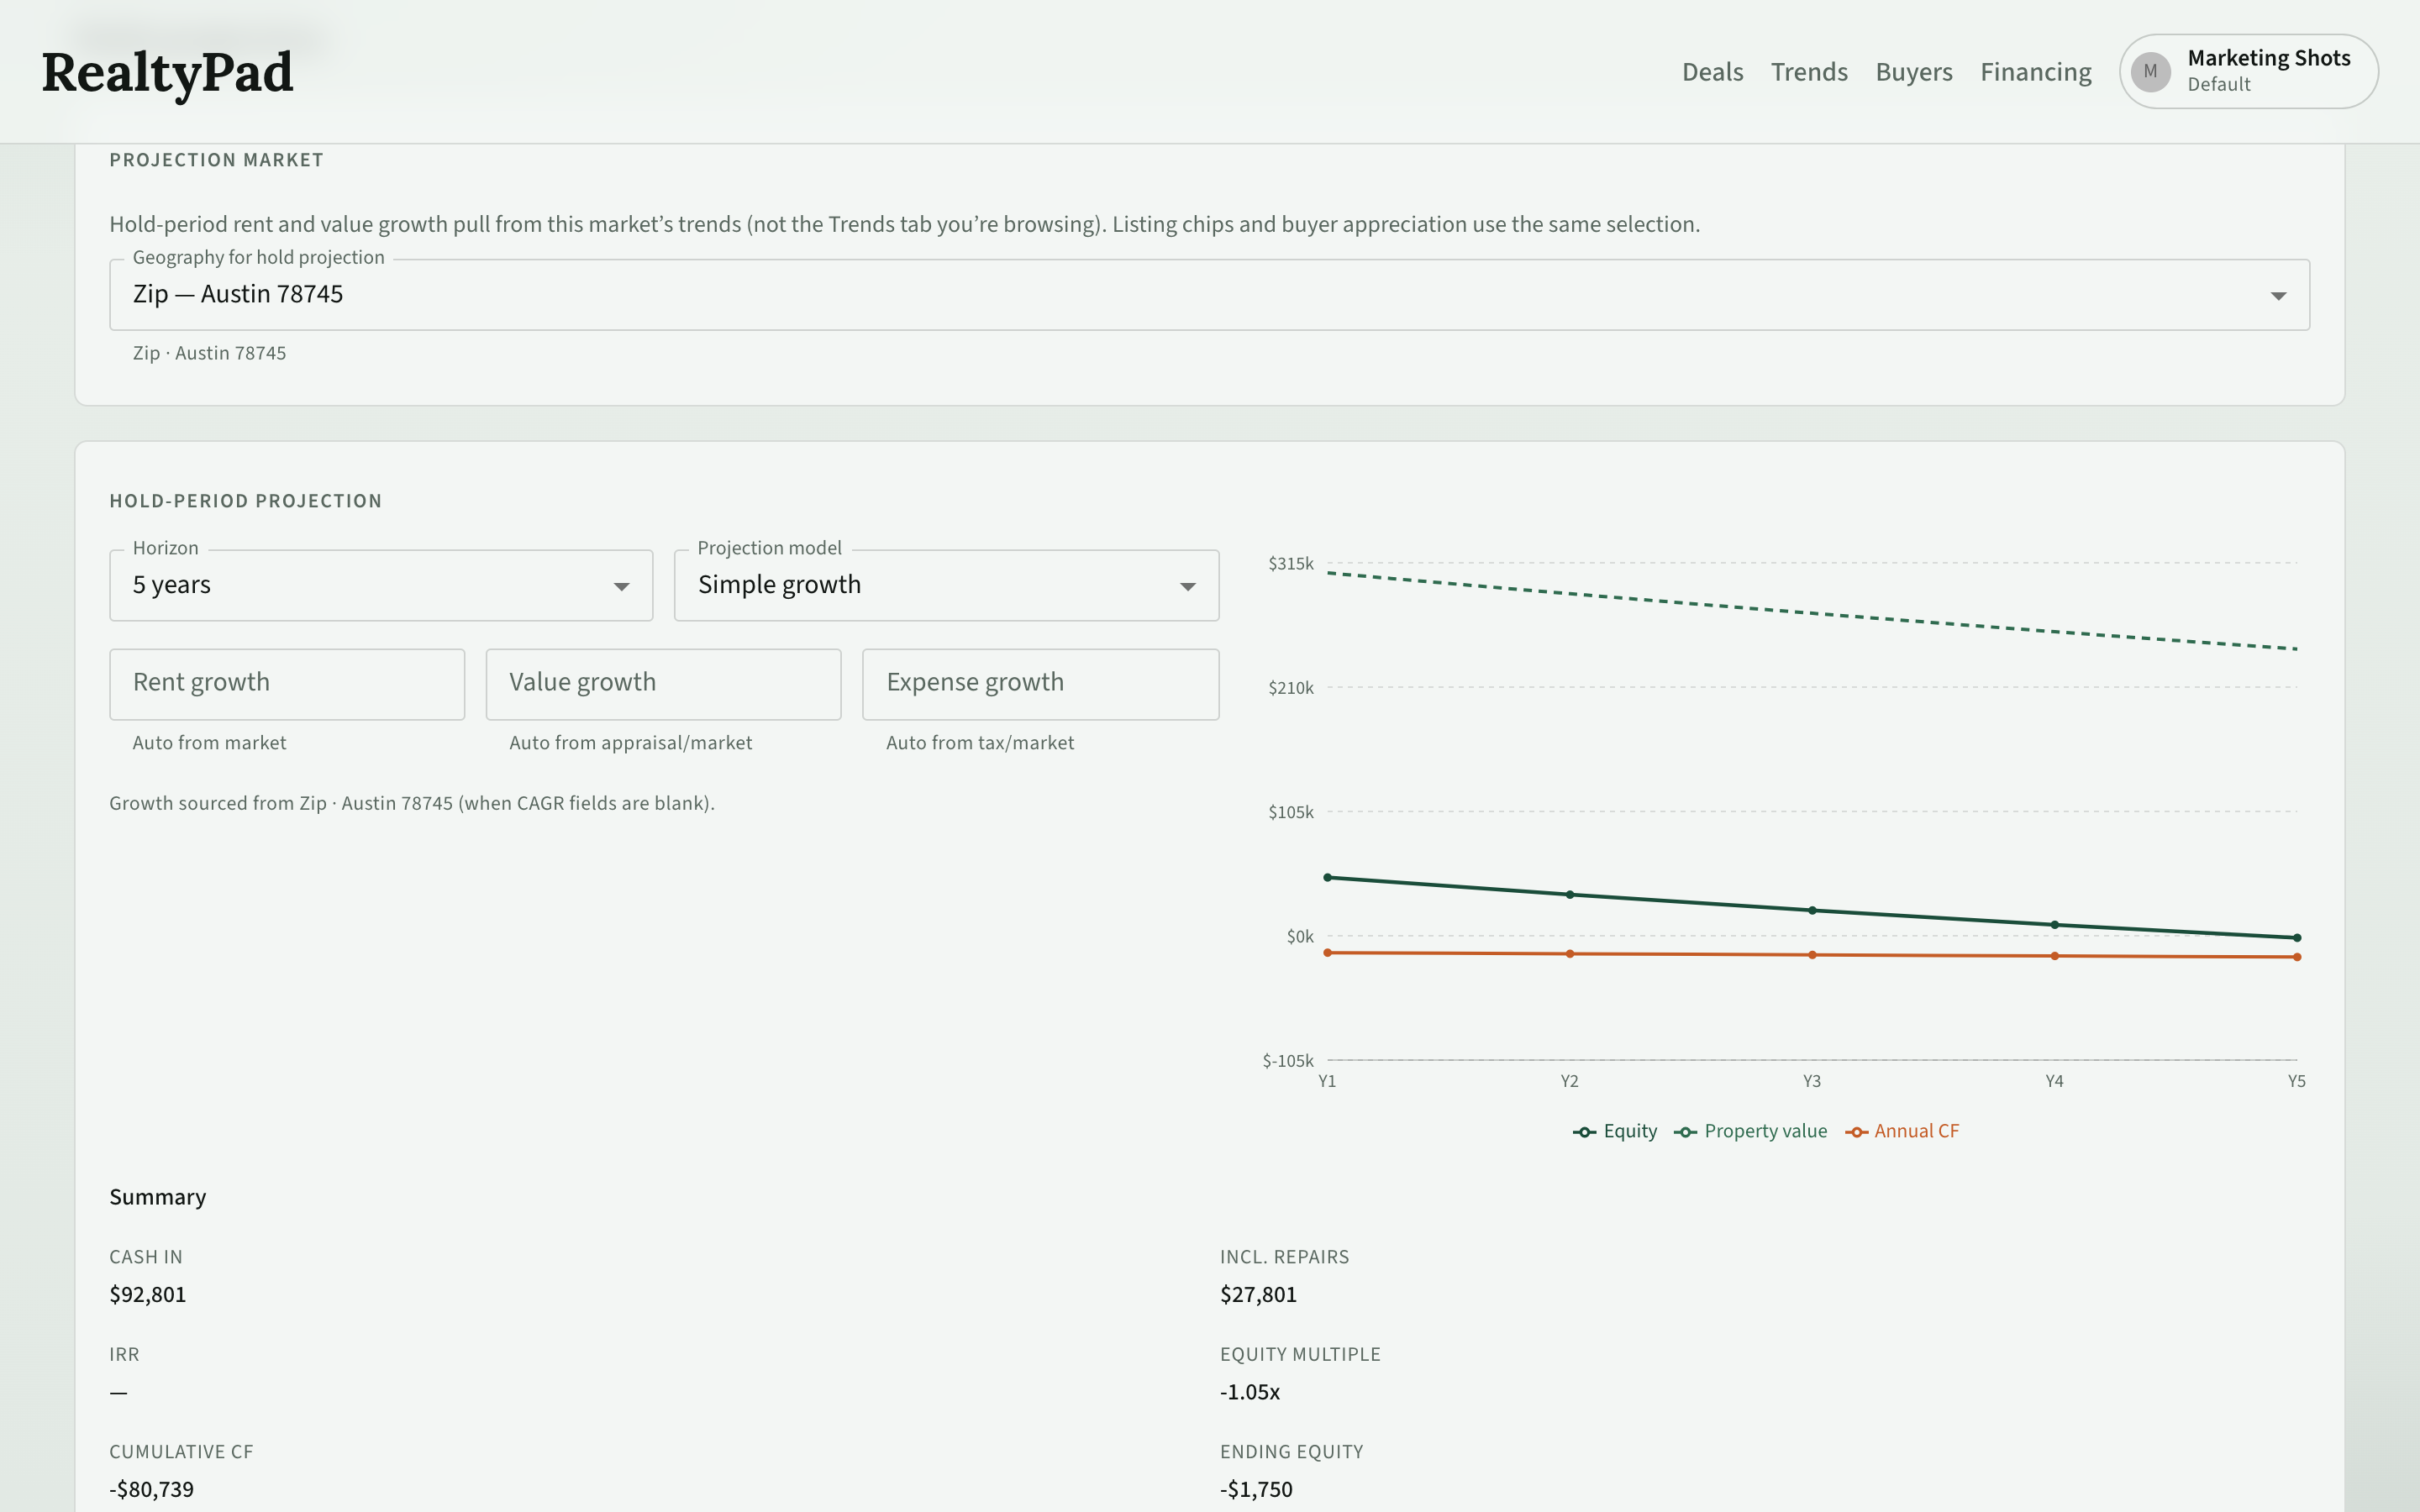Click the $315k axis label
Screen dimensions: 2420x1512
coord(1291,564)
